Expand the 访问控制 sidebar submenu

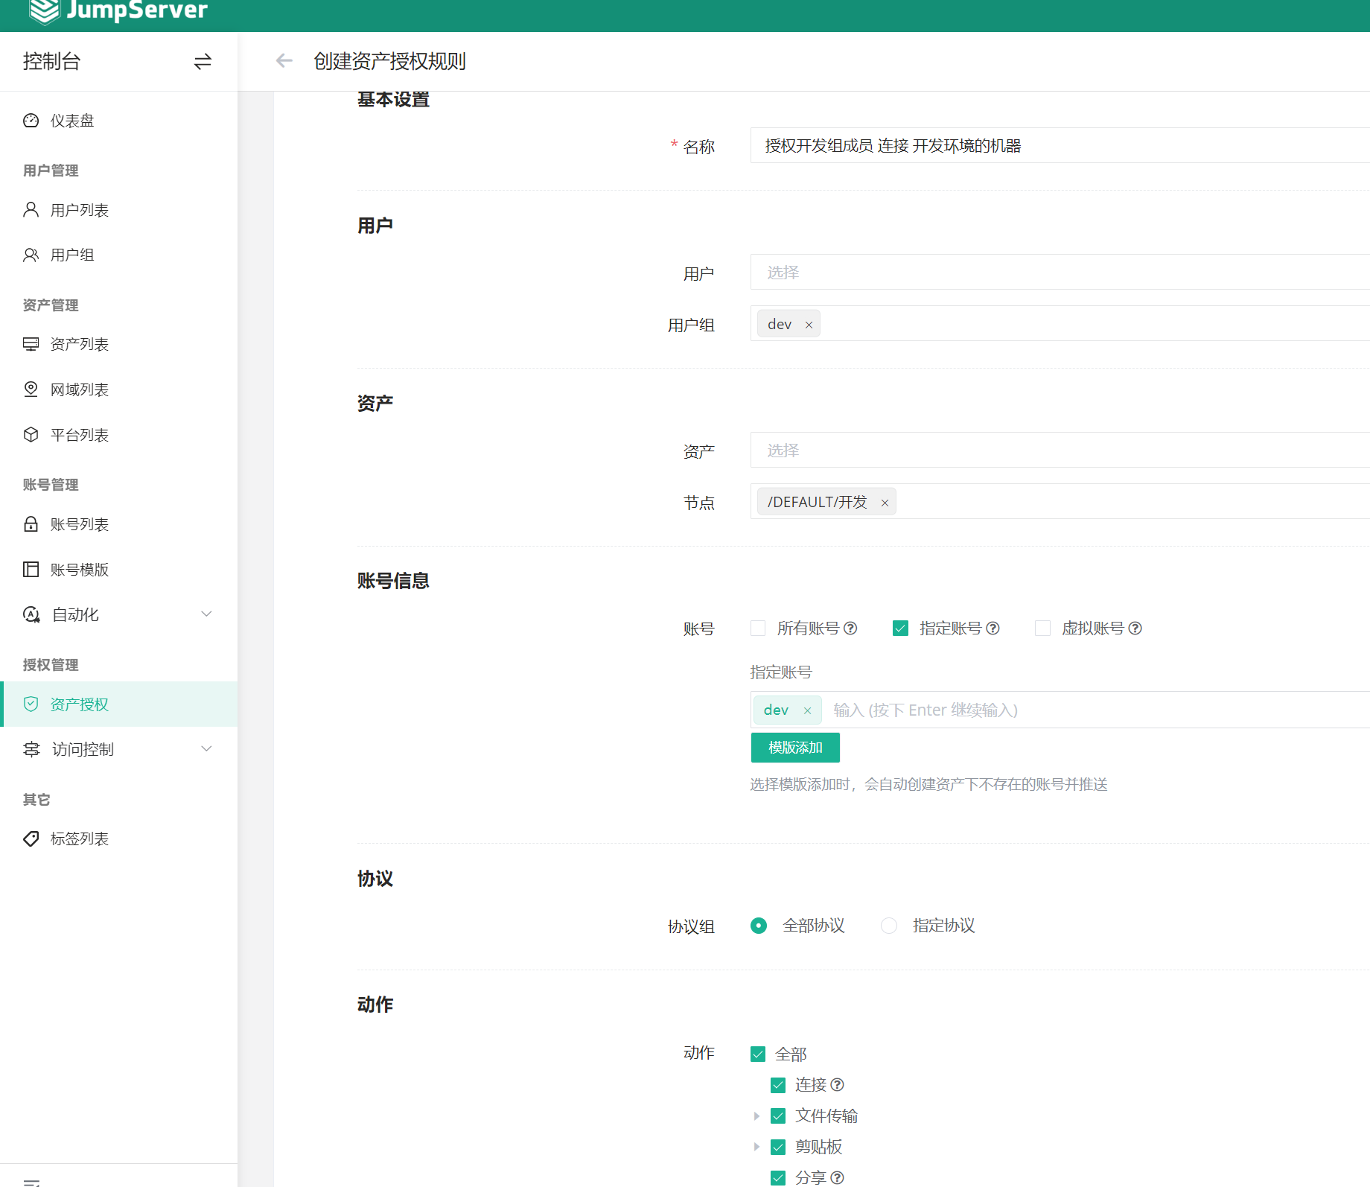[206, 749]
